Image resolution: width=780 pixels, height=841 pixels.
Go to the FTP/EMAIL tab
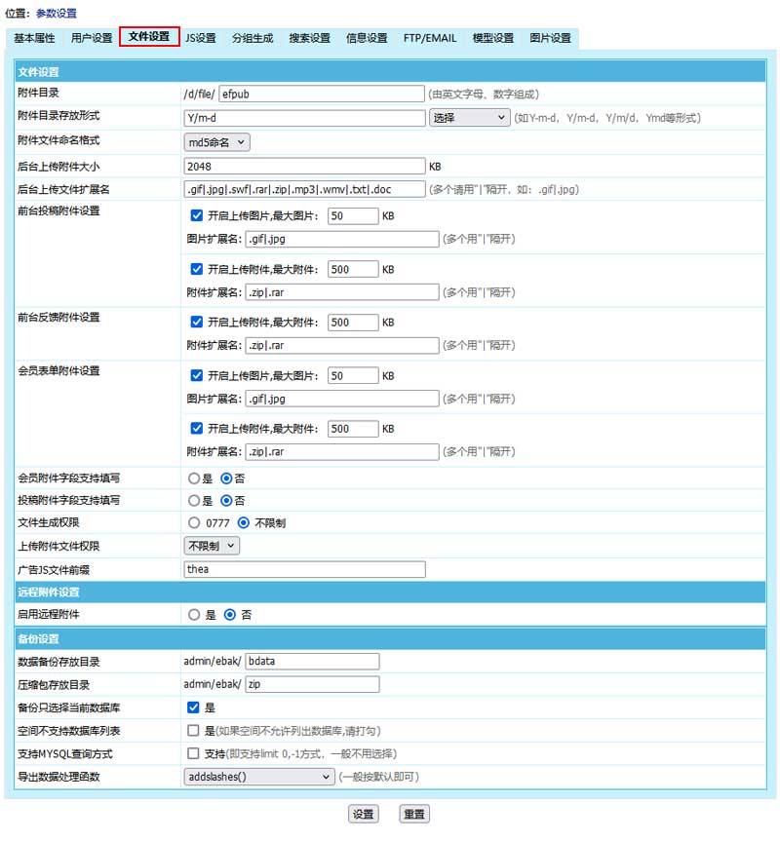(x=429, y=38)
